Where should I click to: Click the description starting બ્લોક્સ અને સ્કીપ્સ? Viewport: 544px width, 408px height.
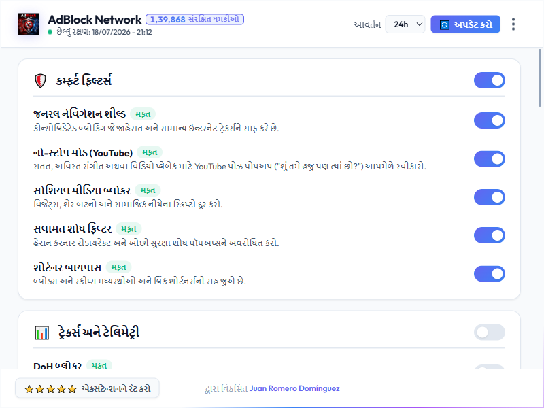[139, 281]
